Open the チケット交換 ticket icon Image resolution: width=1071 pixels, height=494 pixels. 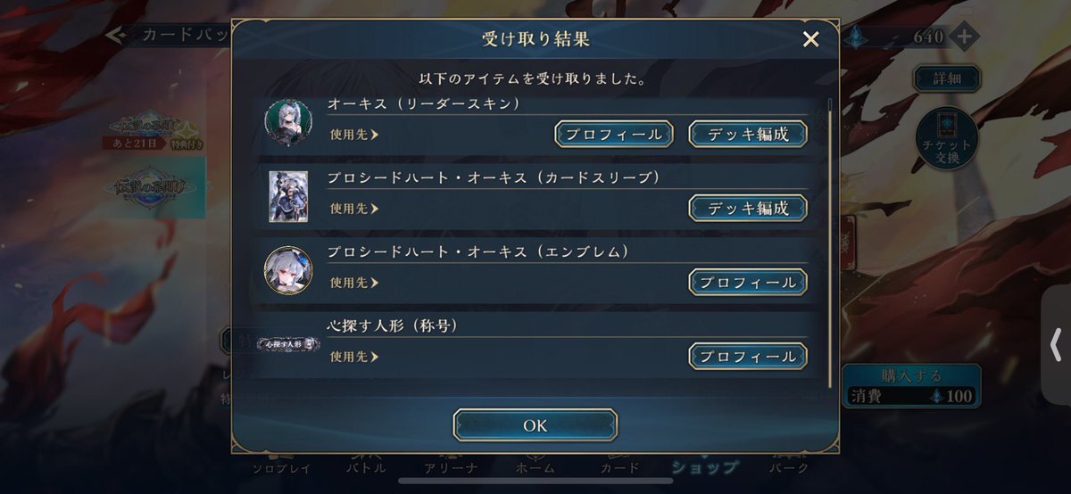tap(947, 137)
